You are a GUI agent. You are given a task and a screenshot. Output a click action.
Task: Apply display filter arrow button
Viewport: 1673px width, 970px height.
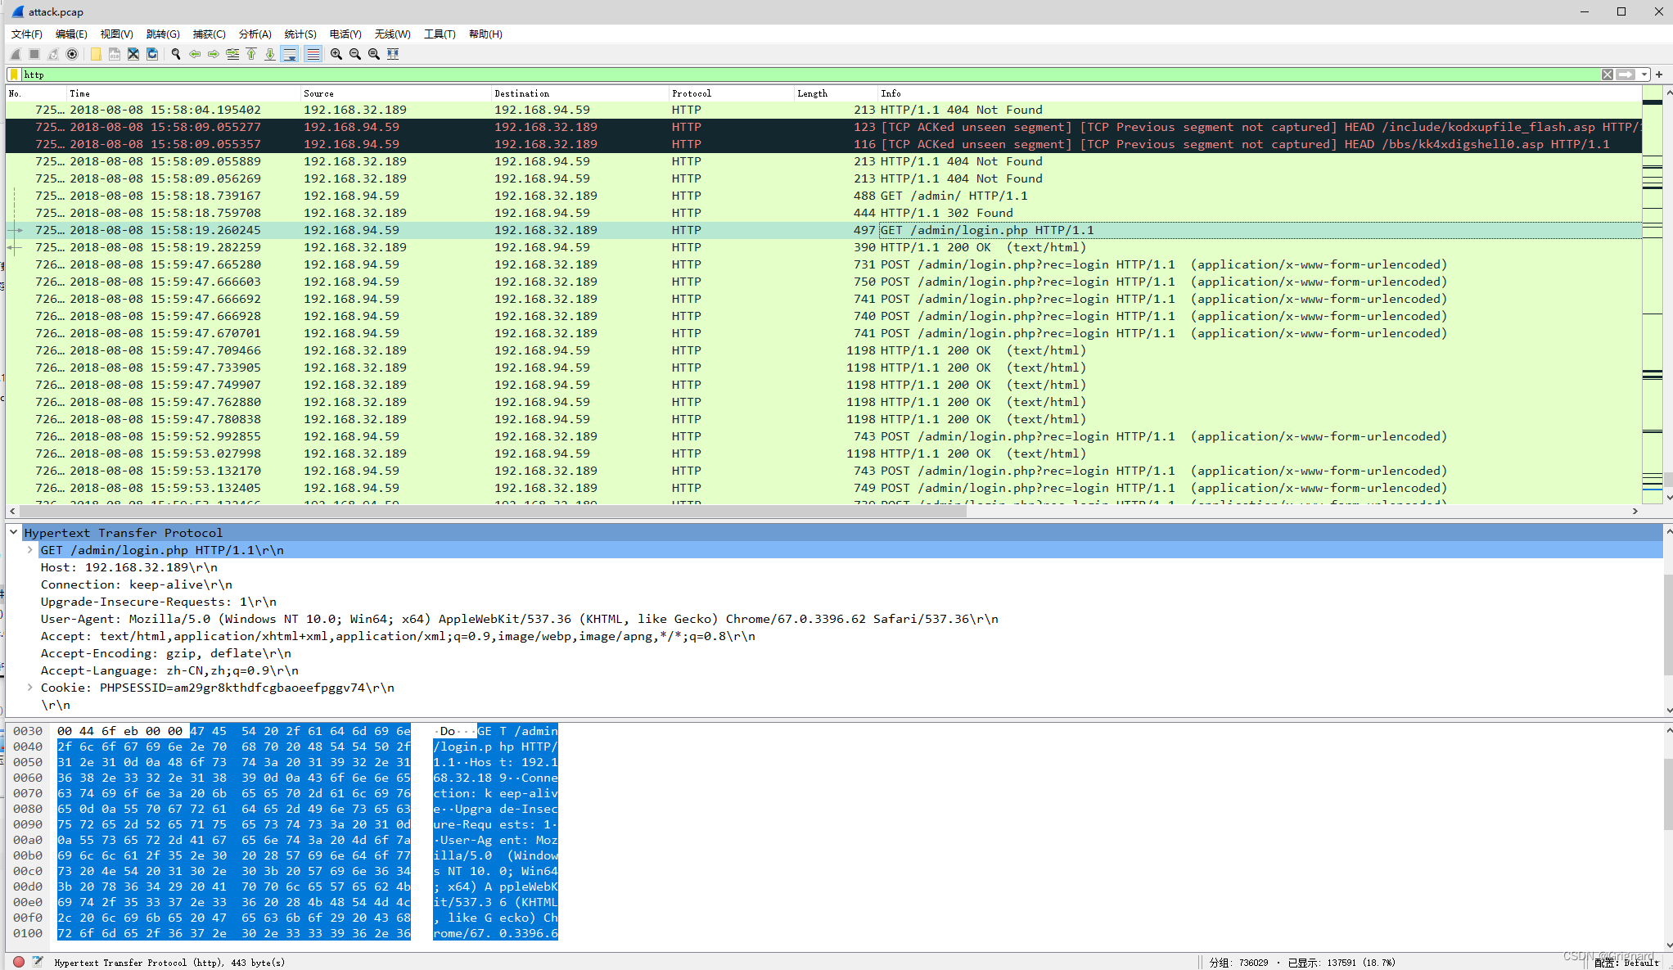coord(1626,74)
